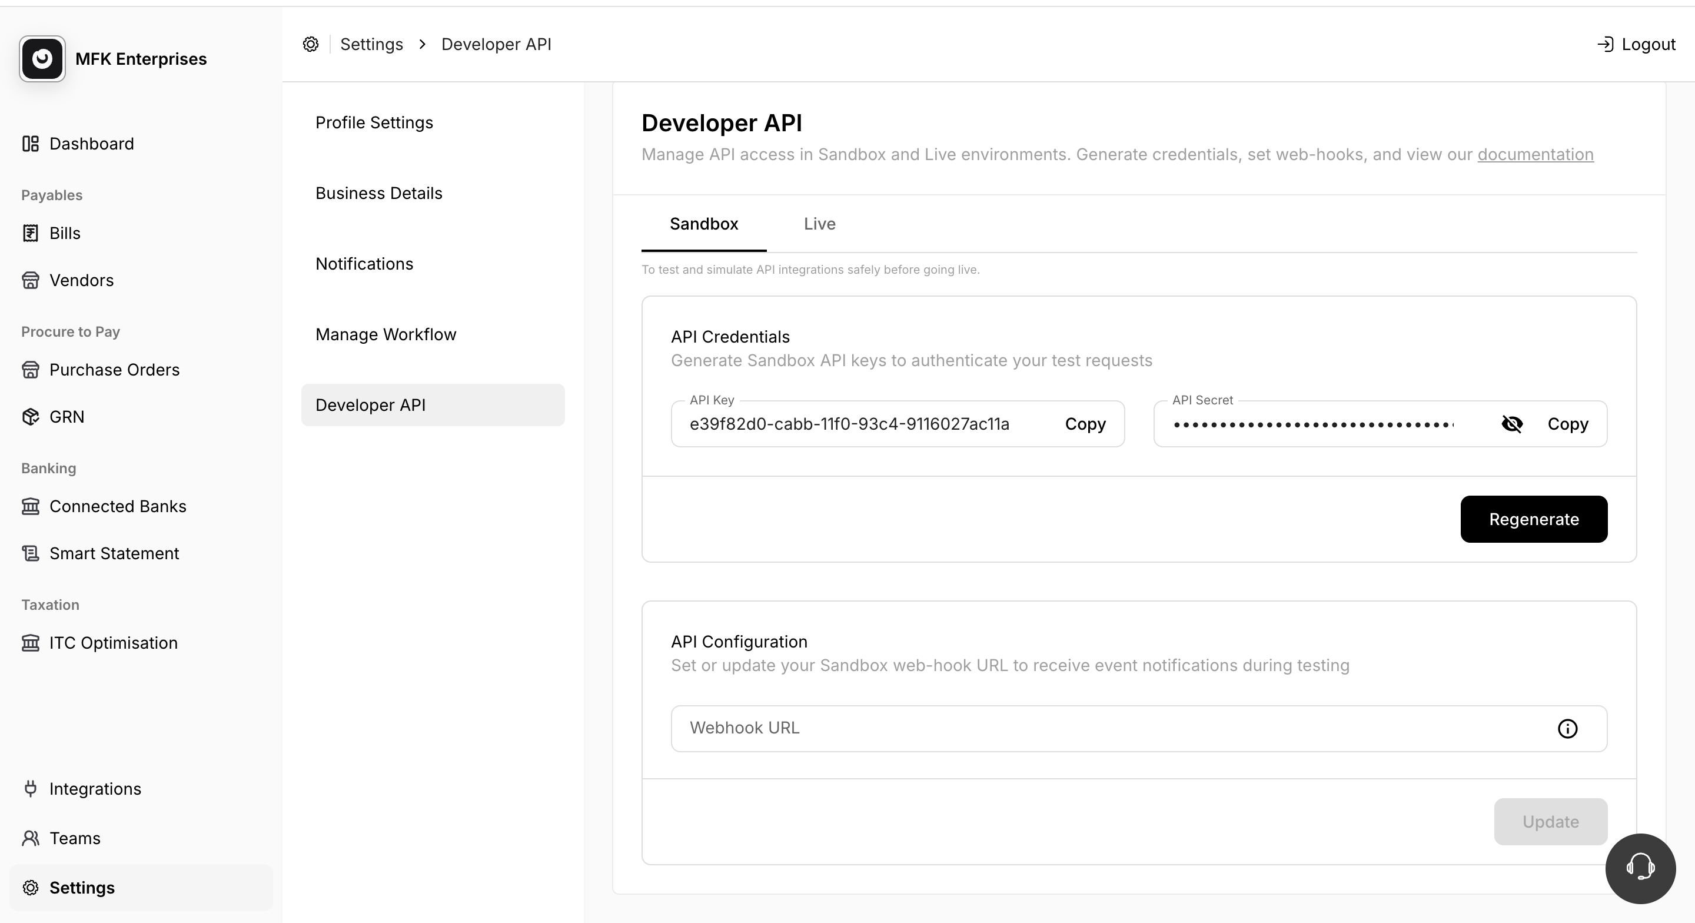Viewport: 1695px width, 923px height.
Task: Copy the API Key value
Action: pyautogui.click(x=1085, y=424)
